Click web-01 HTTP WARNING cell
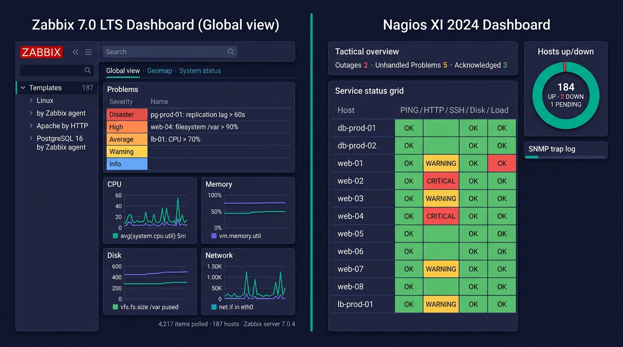 tap(441, 164)
